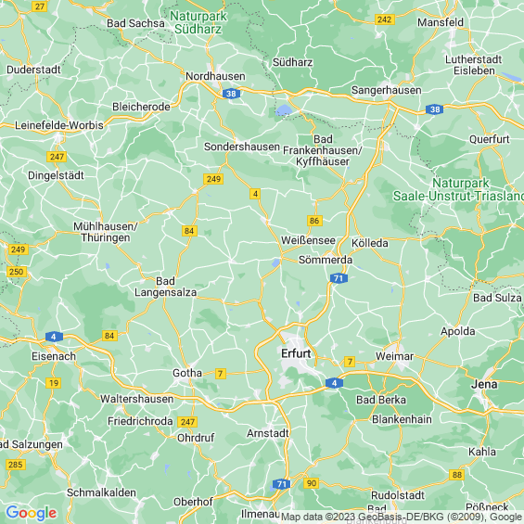This screenshot has height=524, width=524.
Task: Click the Naturpark Südharz label
Action: coord(198,22)
